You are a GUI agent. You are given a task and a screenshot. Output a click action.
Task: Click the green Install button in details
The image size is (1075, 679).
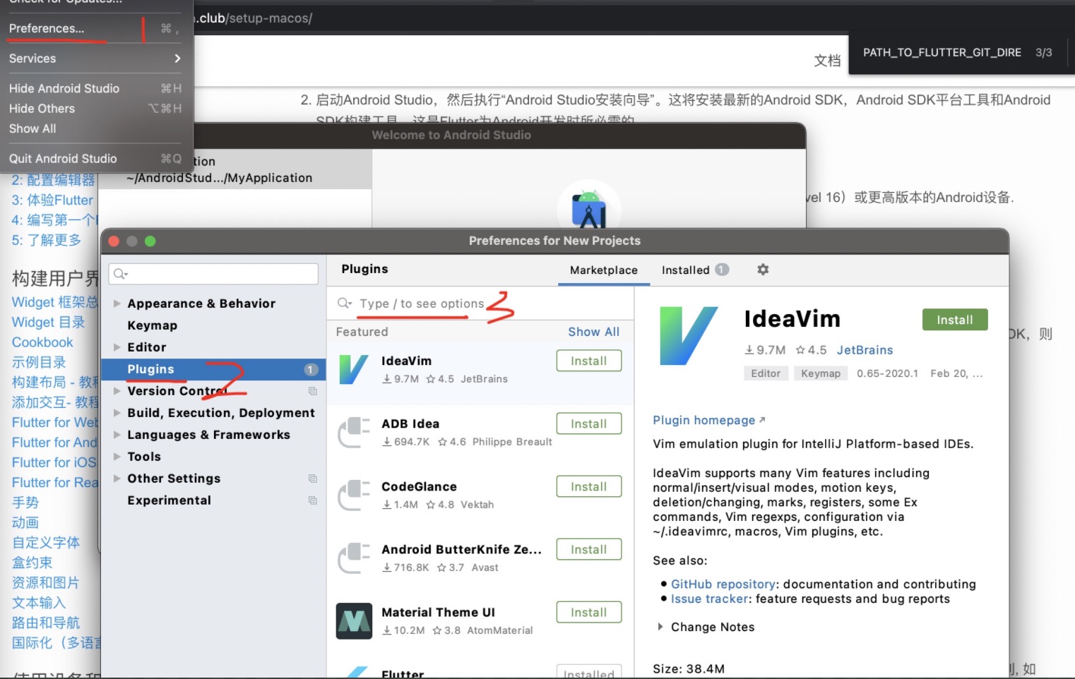pos(955,320)
